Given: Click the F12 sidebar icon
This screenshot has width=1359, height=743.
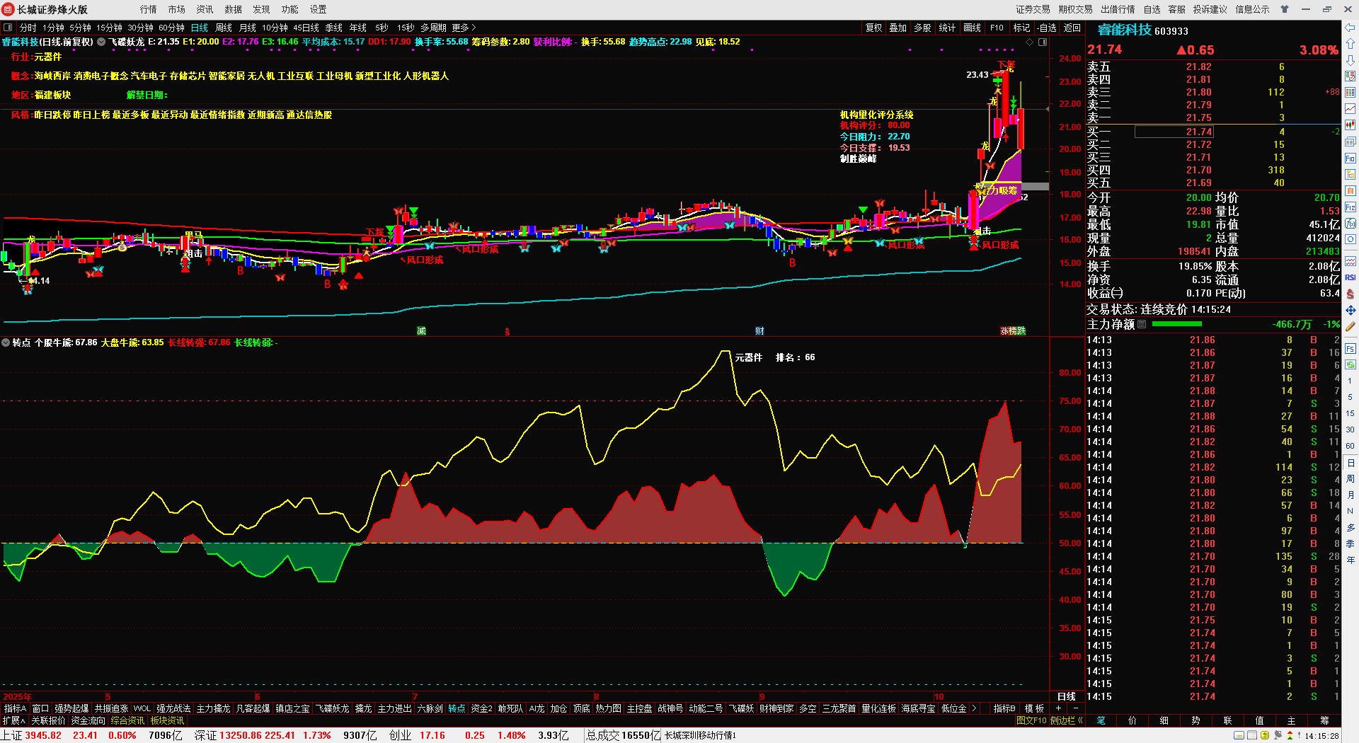Looking at the screenshot, I should (x=1351, y=207).
